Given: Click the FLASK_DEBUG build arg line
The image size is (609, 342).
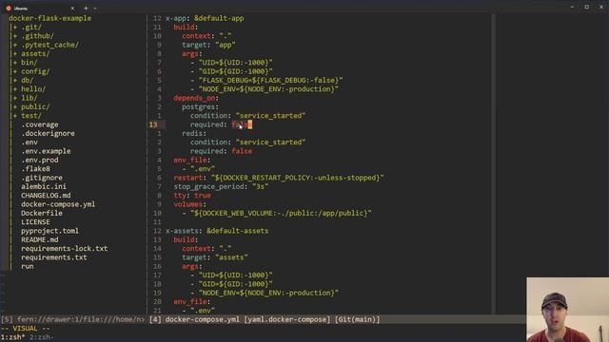Looking at the screenshot, I should pos(266,80).
